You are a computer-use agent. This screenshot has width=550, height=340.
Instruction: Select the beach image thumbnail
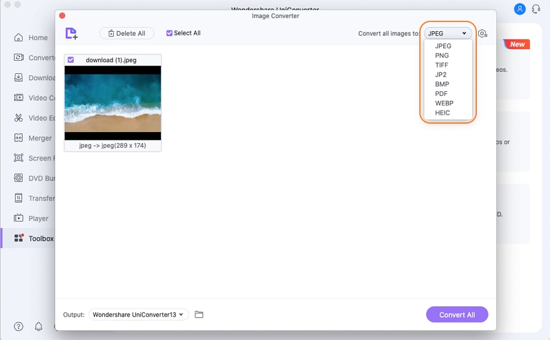pyautogui.click(x=113, y=103)
